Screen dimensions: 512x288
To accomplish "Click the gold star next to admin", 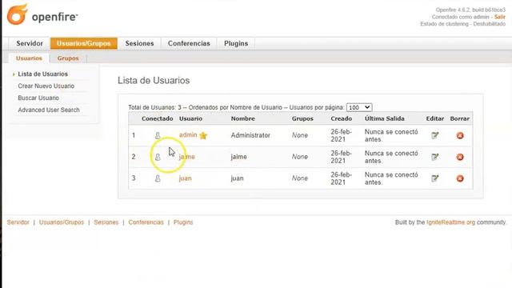I will pyautogui.click(x=203, y=135).
